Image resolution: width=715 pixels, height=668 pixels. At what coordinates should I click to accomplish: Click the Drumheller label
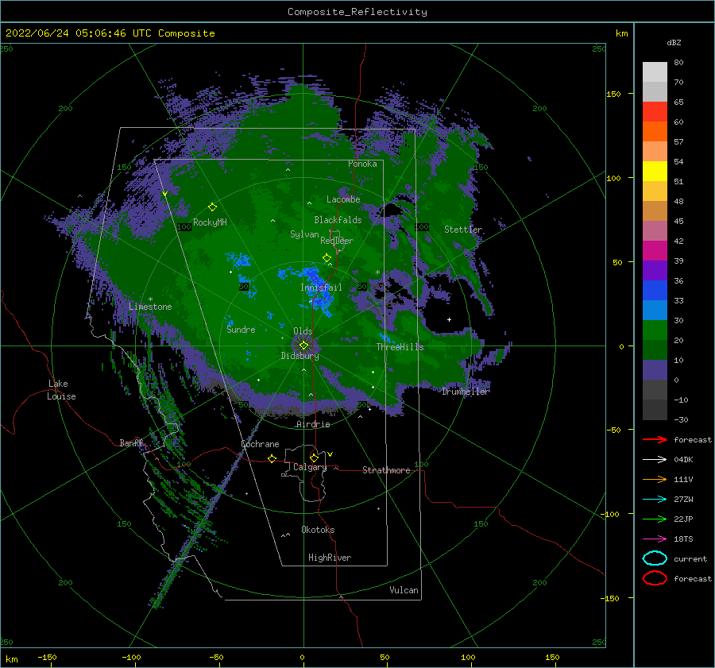[466, 392]
